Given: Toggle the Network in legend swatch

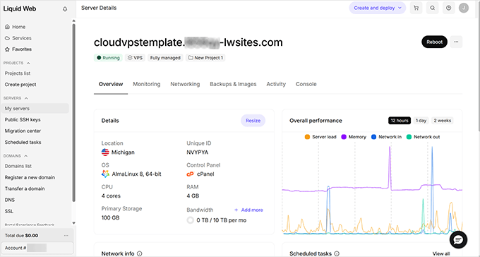Looking at the screenshot, I should (374, 137).
